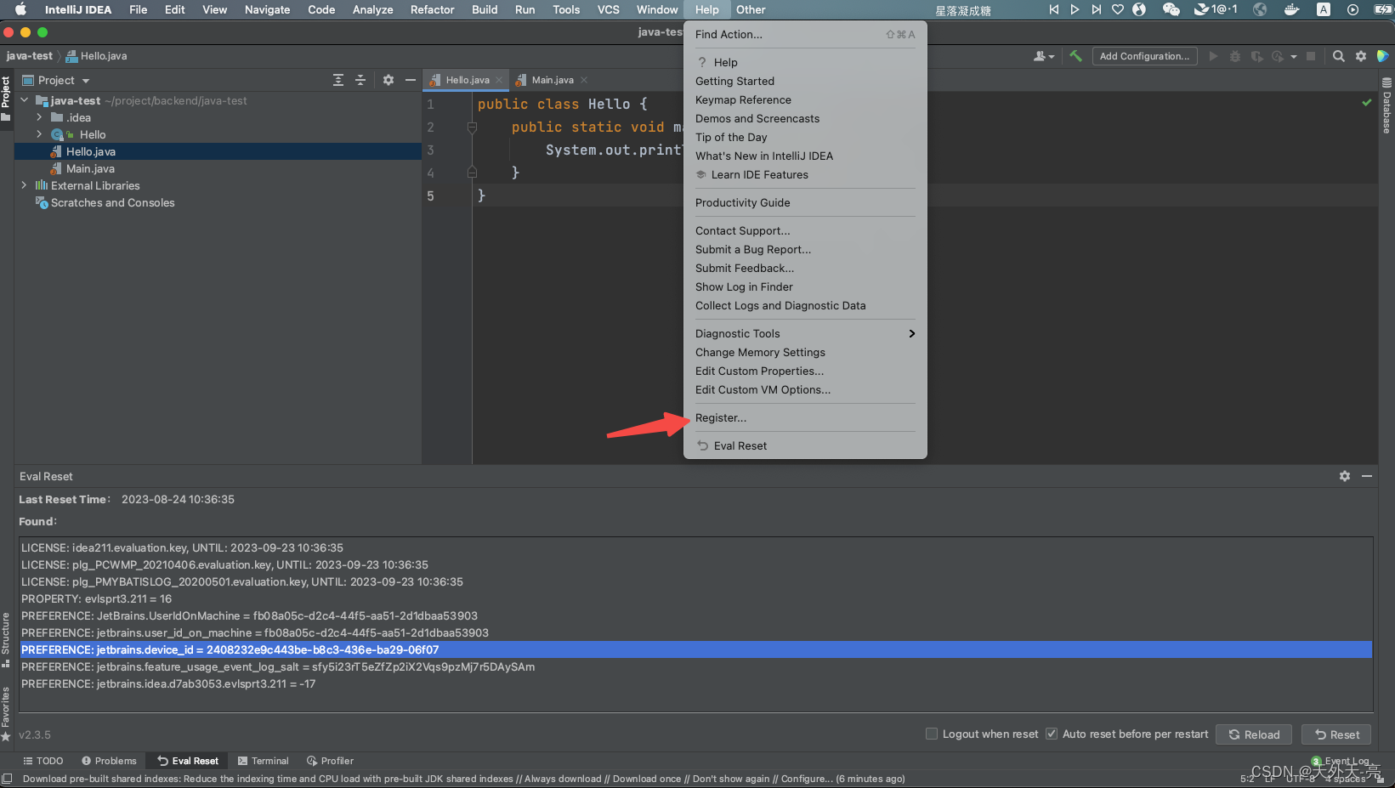Expand Diagnostic Tools submenu
Viewport: 1395px width, 788px height.
coord(805,333)
